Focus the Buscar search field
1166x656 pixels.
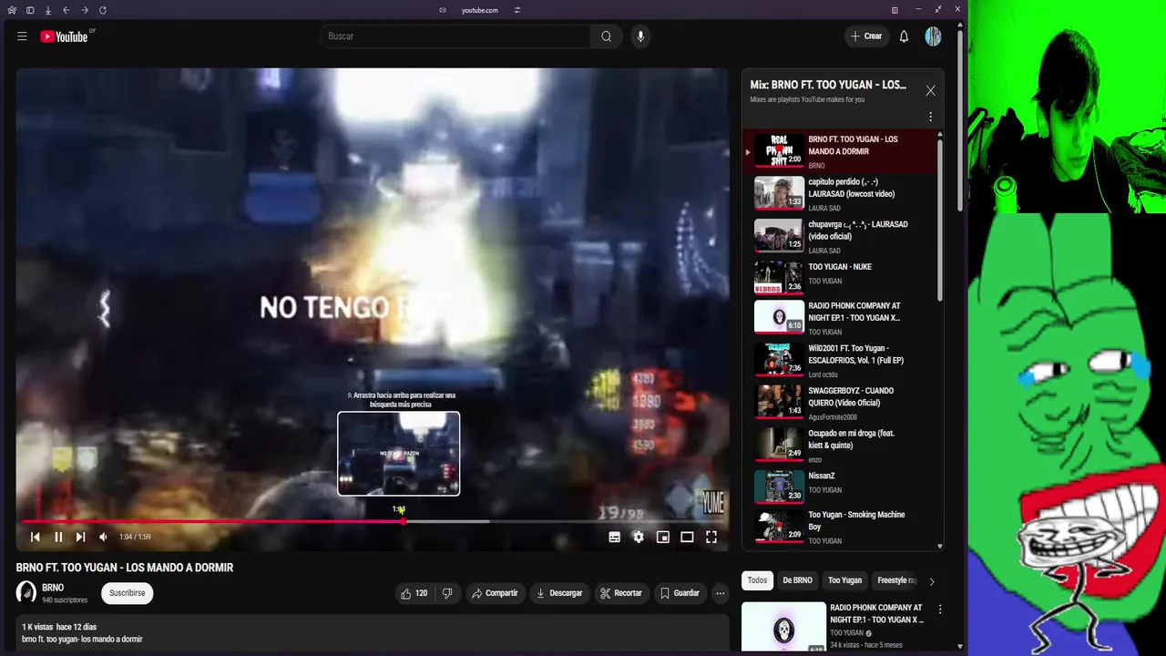[455, 36]
